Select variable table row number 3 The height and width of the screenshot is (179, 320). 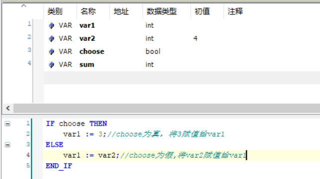[x=29, y=50]
